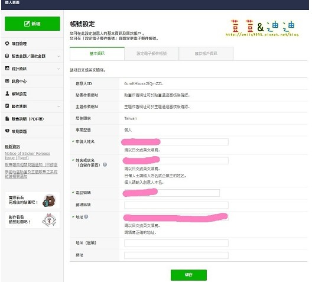Click the 地址（選填）input field
The height and width of the screenshot is (282, 312).
[176, 243]
